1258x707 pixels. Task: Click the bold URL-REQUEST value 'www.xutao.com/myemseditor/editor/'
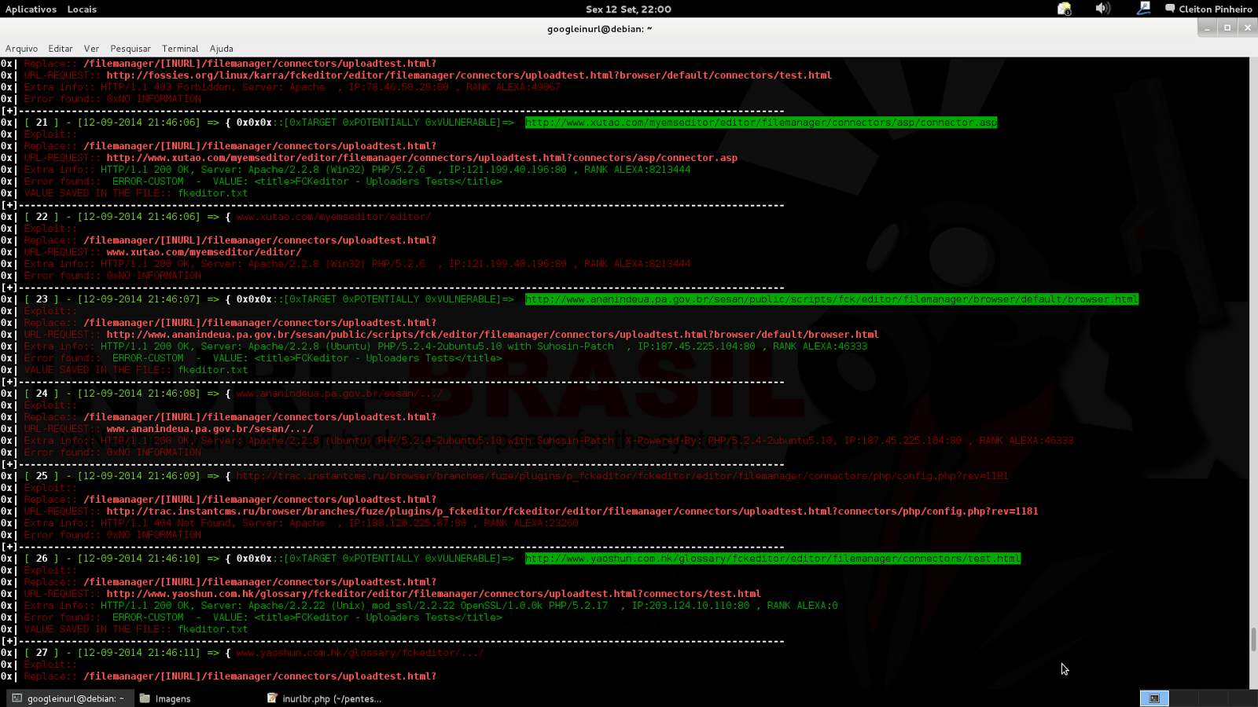click(x=204, y=252)
